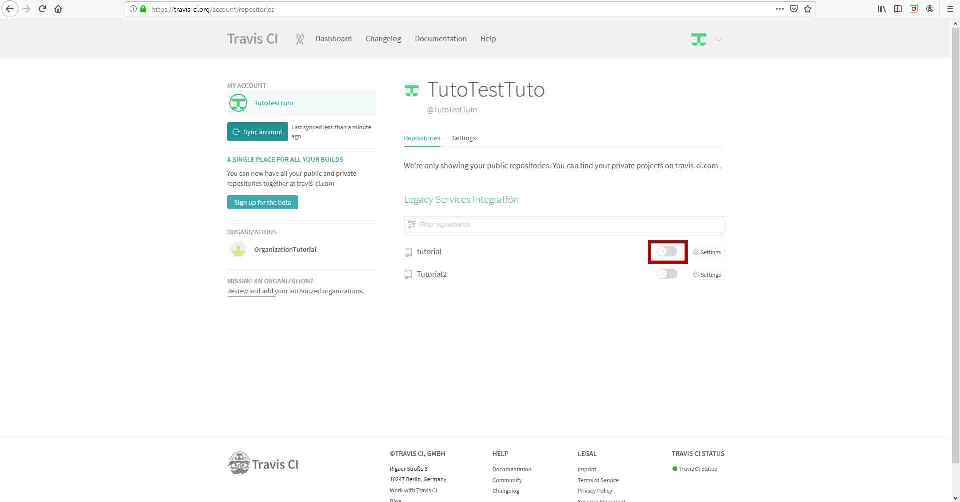Click the page vertical scrollbar
Screen dimensions: 960x502
(955, 246)
